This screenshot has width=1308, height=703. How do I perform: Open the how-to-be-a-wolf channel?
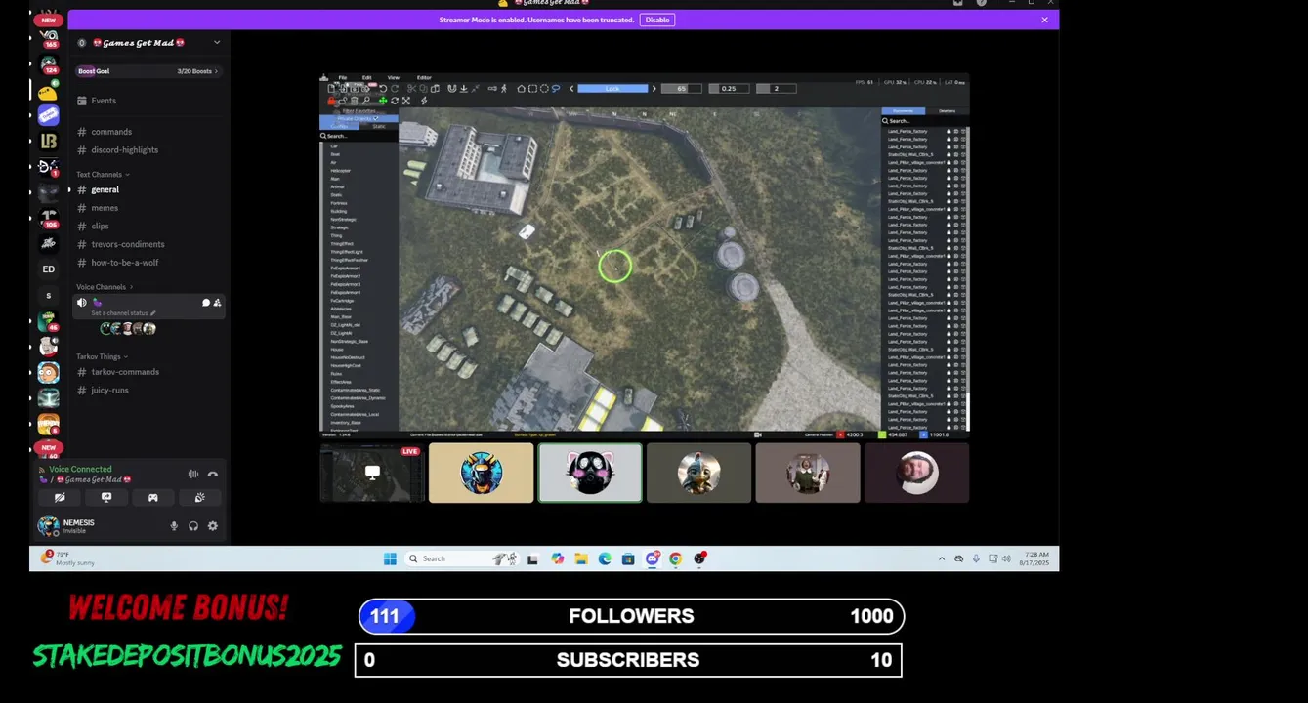point(124,263)
